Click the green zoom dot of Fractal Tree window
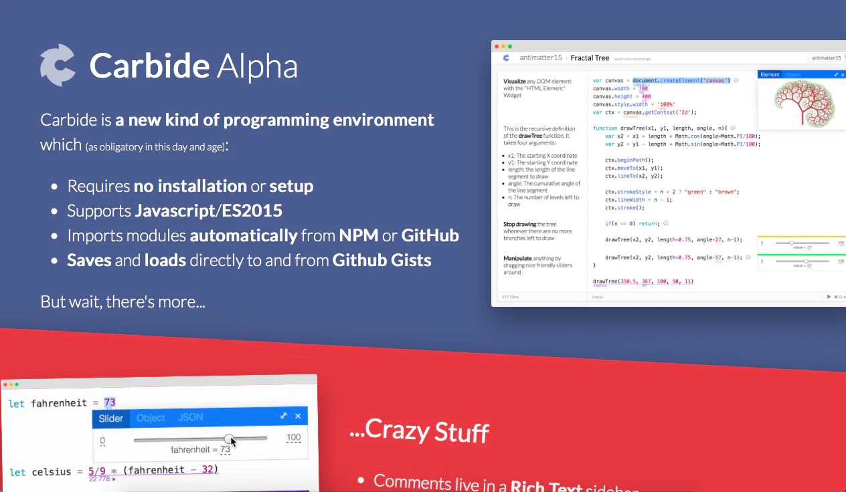Image resolution: width=846 pixels, height=492 pixels. (510, 46)
